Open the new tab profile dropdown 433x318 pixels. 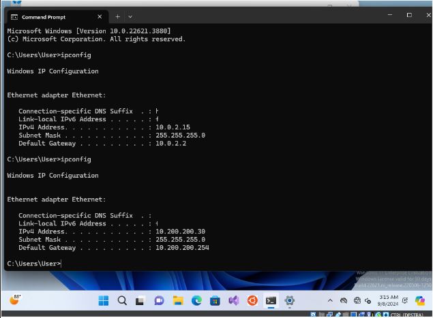pyautogui.click(x=130, y=16)
